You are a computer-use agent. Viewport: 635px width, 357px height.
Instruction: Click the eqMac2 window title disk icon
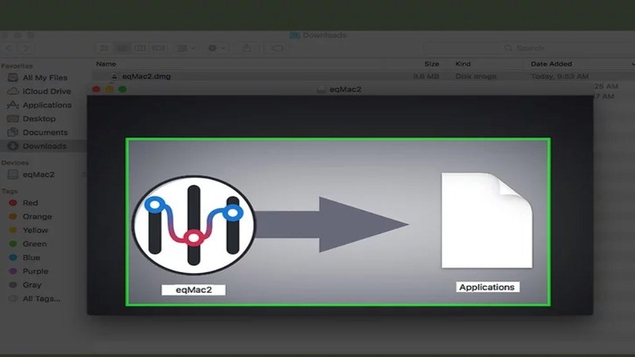(321, 90)
